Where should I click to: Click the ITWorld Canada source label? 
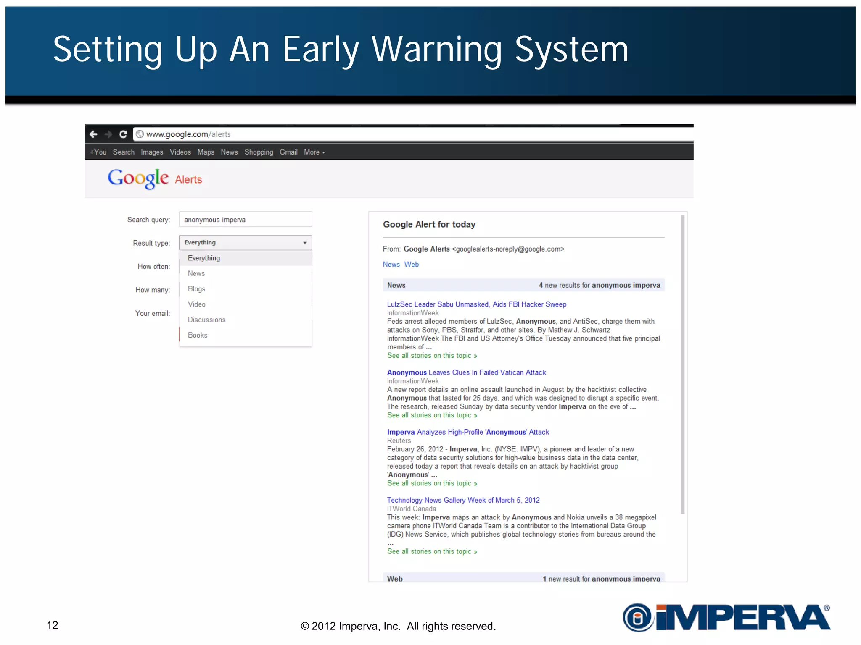coord(412,509)
